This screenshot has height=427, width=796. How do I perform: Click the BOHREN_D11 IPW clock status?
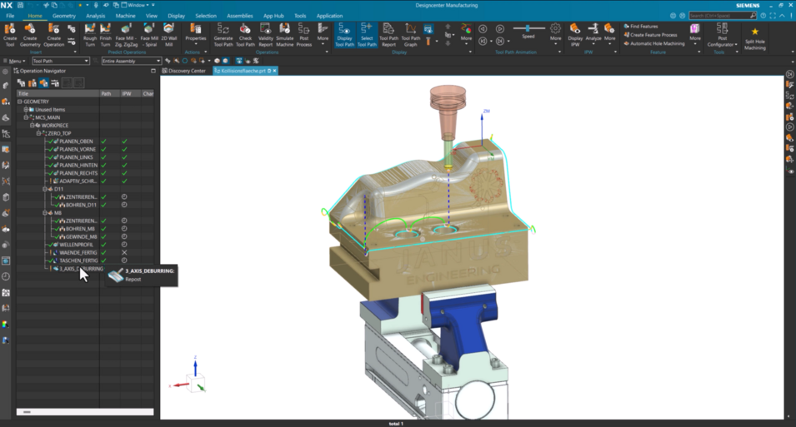point(124,205)
